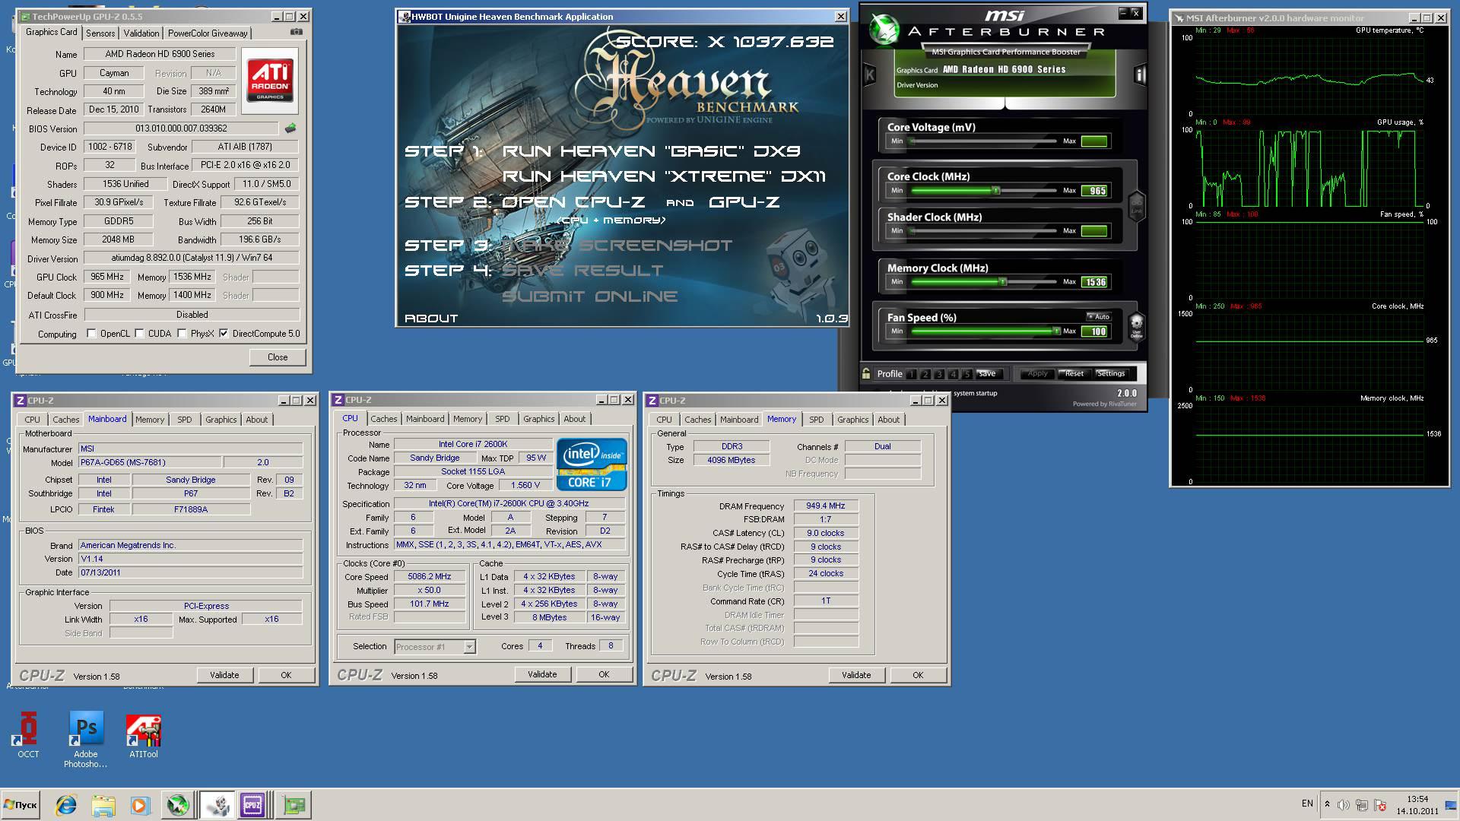The width and height of the screenshot is (1460, 821).
Task: Open Caches tab in the Mainboard CPU-Z window
Action: click(65, 420)
